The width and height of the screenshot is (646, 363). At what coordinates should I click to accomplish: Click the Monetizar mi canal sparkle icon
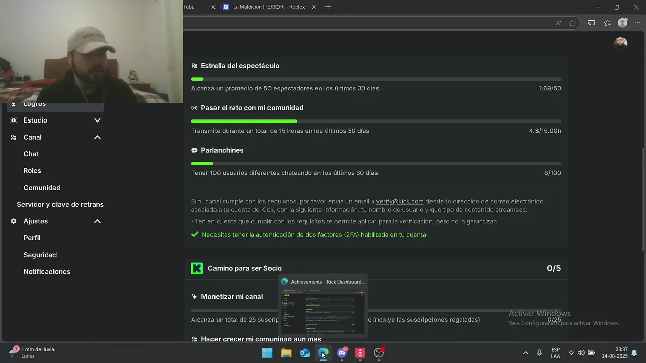click(x=194, y=297)
